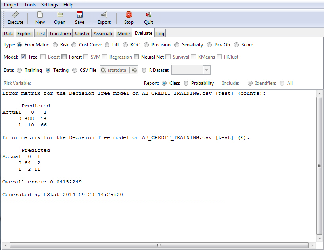The height and width of the screenshot is (250, 324).
Task: Click 'Generated by RStat' timestamp line
Action: 63,195
